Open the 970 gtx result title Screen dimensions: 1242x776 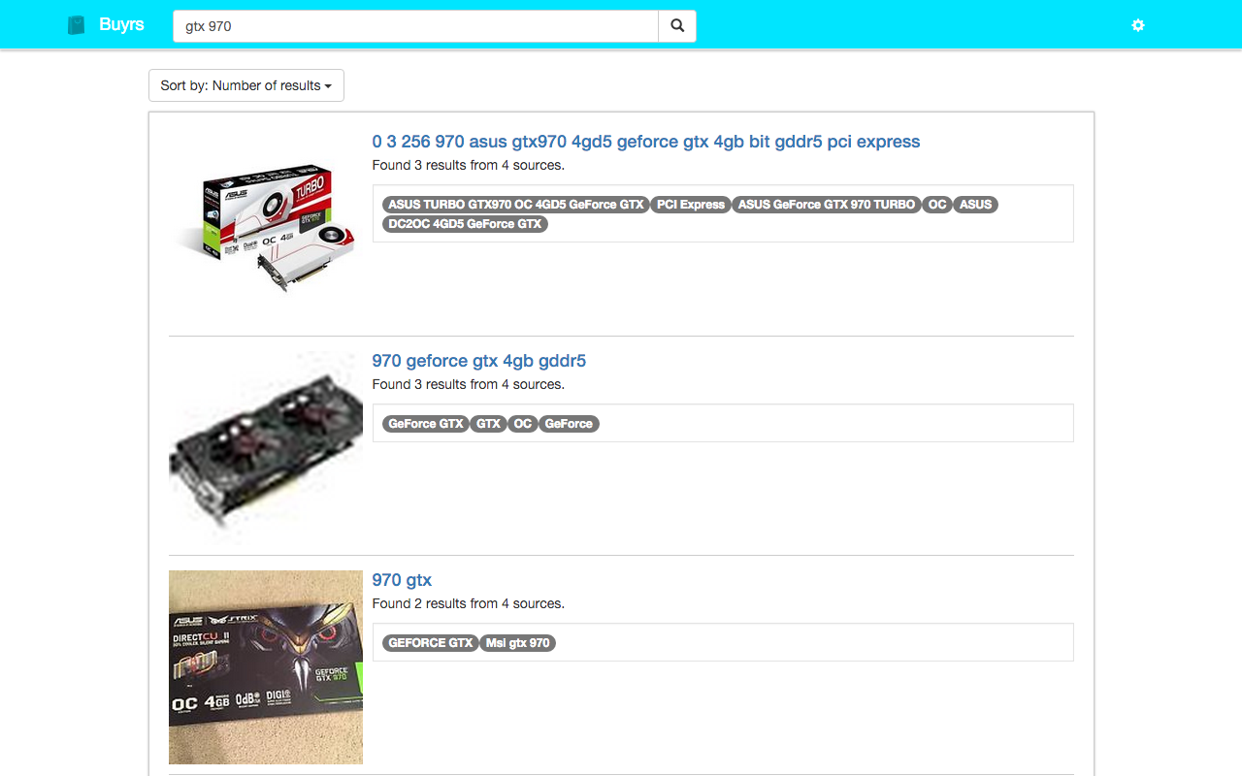coord(402,580)
